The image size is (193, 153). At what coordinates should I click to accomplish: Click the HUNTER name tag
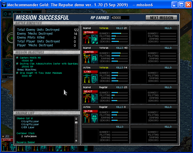point(91,52)
